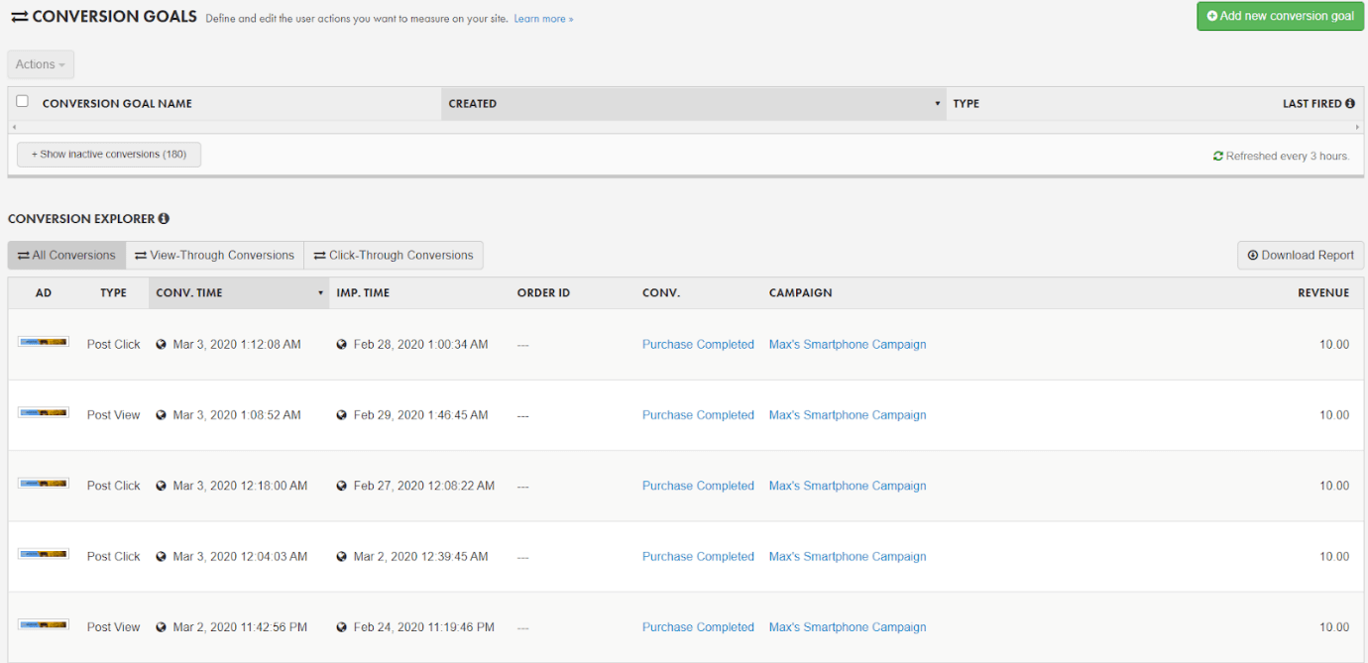Click globe icon beside Mar 3, 2020 1:08:52 AM
1368x663 pixels.
[x=161, y=415]
